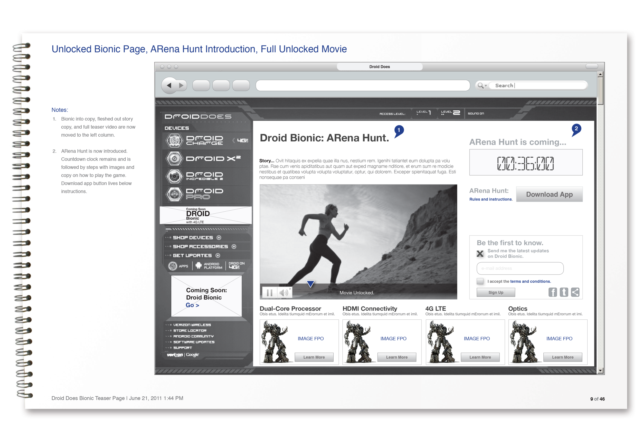The height and width of the screenshot is (439, 642).
Task: Click the browser back arrow
Action: click(x=169, y=85)
